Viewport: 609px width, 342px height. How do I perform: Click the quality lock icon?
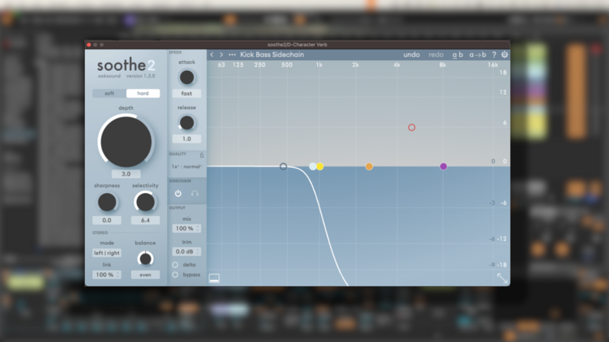pyautogui.click(x=202, y=155)
